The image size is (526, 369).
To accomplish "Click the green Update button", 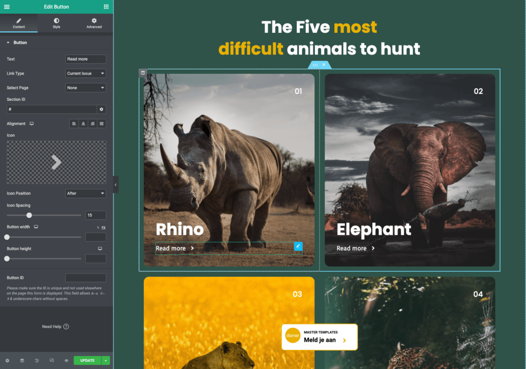I will (x=87, y=361).
